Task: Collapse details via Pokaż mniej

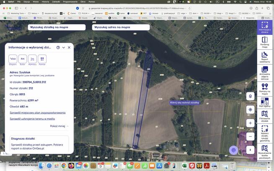Action: (59, 126)
